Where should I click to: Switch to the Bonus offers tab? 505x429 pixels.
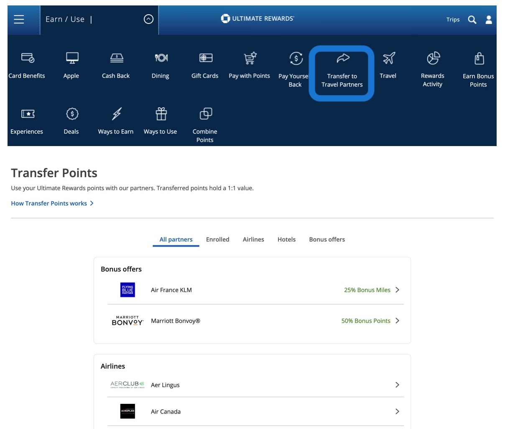(x=327, y=239)
